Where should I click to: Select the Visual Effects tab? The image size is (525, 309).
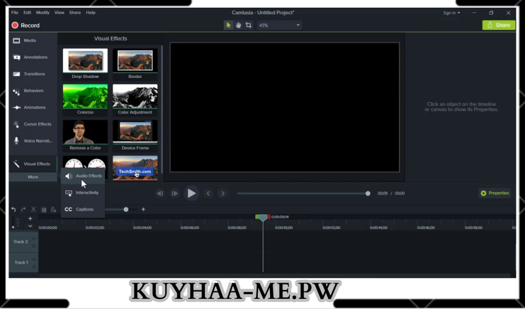(33, 163)
